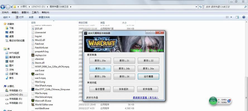The image size is (248, 111).
Task: Select the war3.ico file icon
Action: pos(33,74)
